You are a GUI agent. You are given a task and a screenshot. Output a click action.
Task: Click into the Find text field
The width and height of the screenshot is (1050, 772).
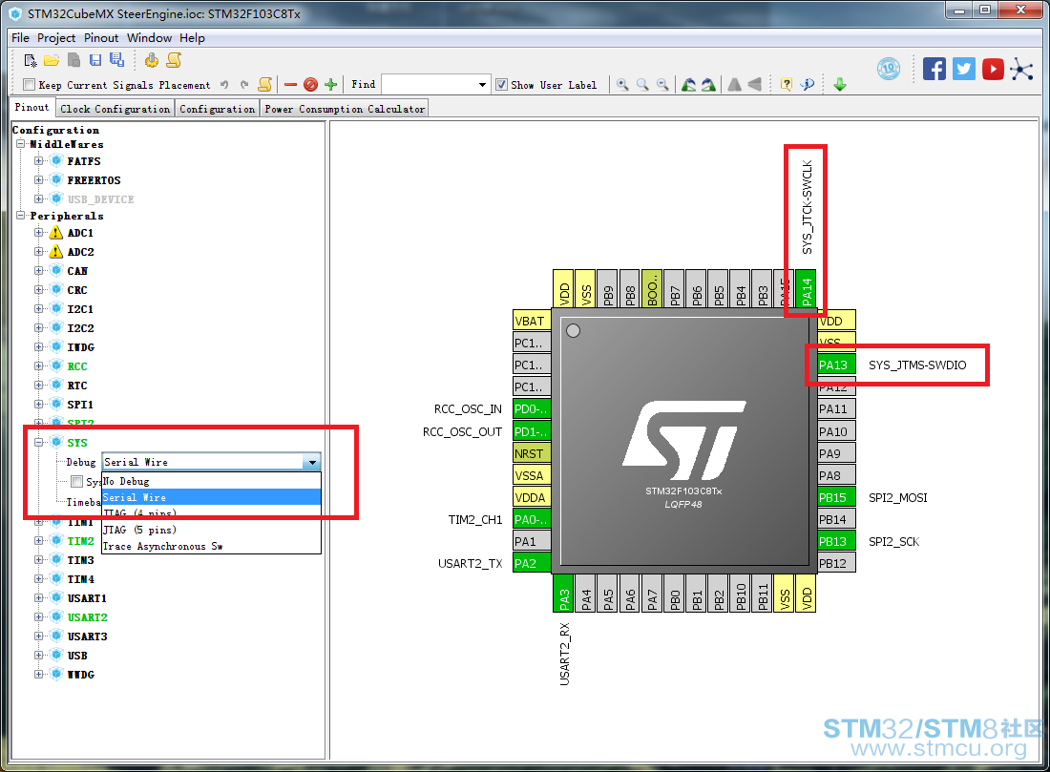(x=429, y=84)
